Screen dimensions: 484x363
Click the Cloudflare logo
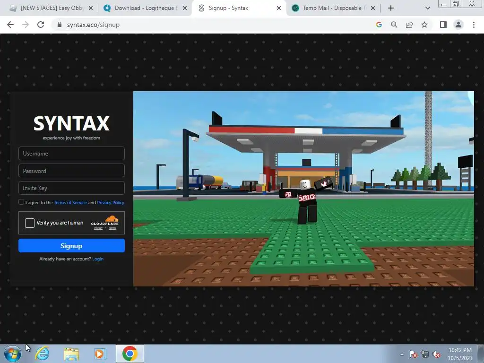[104, 221]
